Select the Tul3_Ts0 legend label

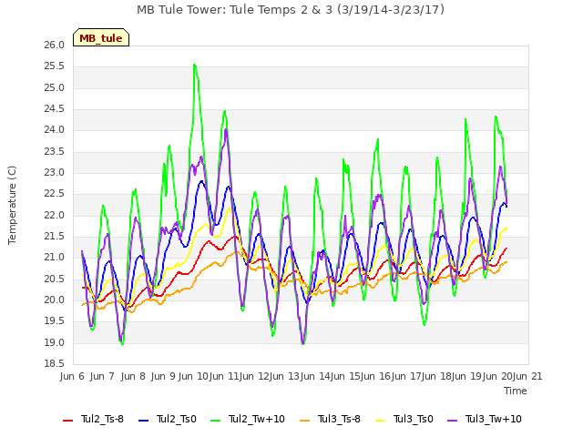[414, 419]
